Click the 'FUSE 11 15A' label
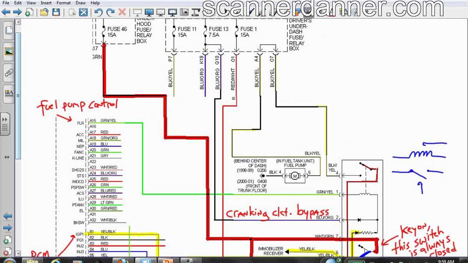 pyautogui.click(x=187, y=32)
